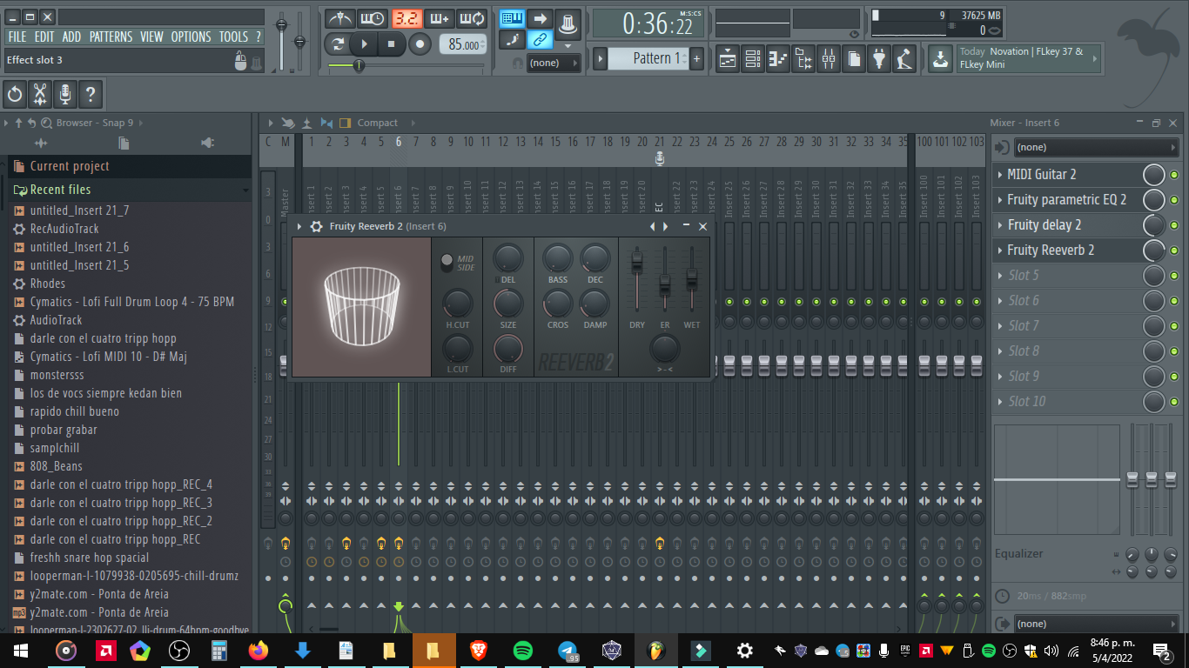Click the one-click audio recording microphone icon
This screenshot has height=668, width=1189.
65,93
